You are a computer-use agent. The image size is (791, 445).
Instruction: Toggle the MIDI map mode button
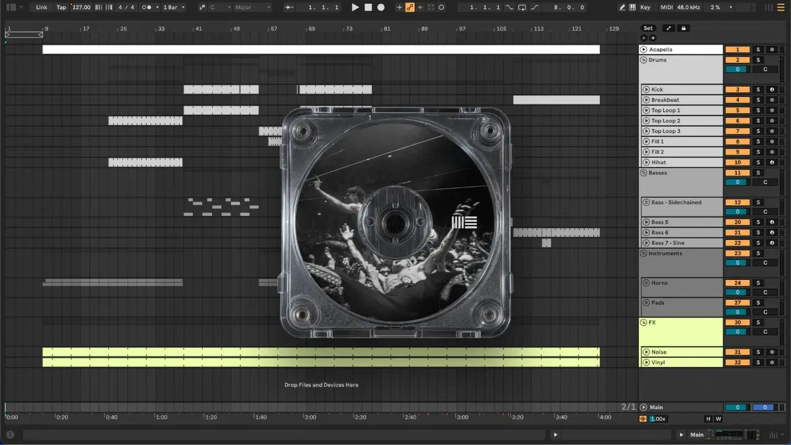pyautogui.click(x=666, y=7)
